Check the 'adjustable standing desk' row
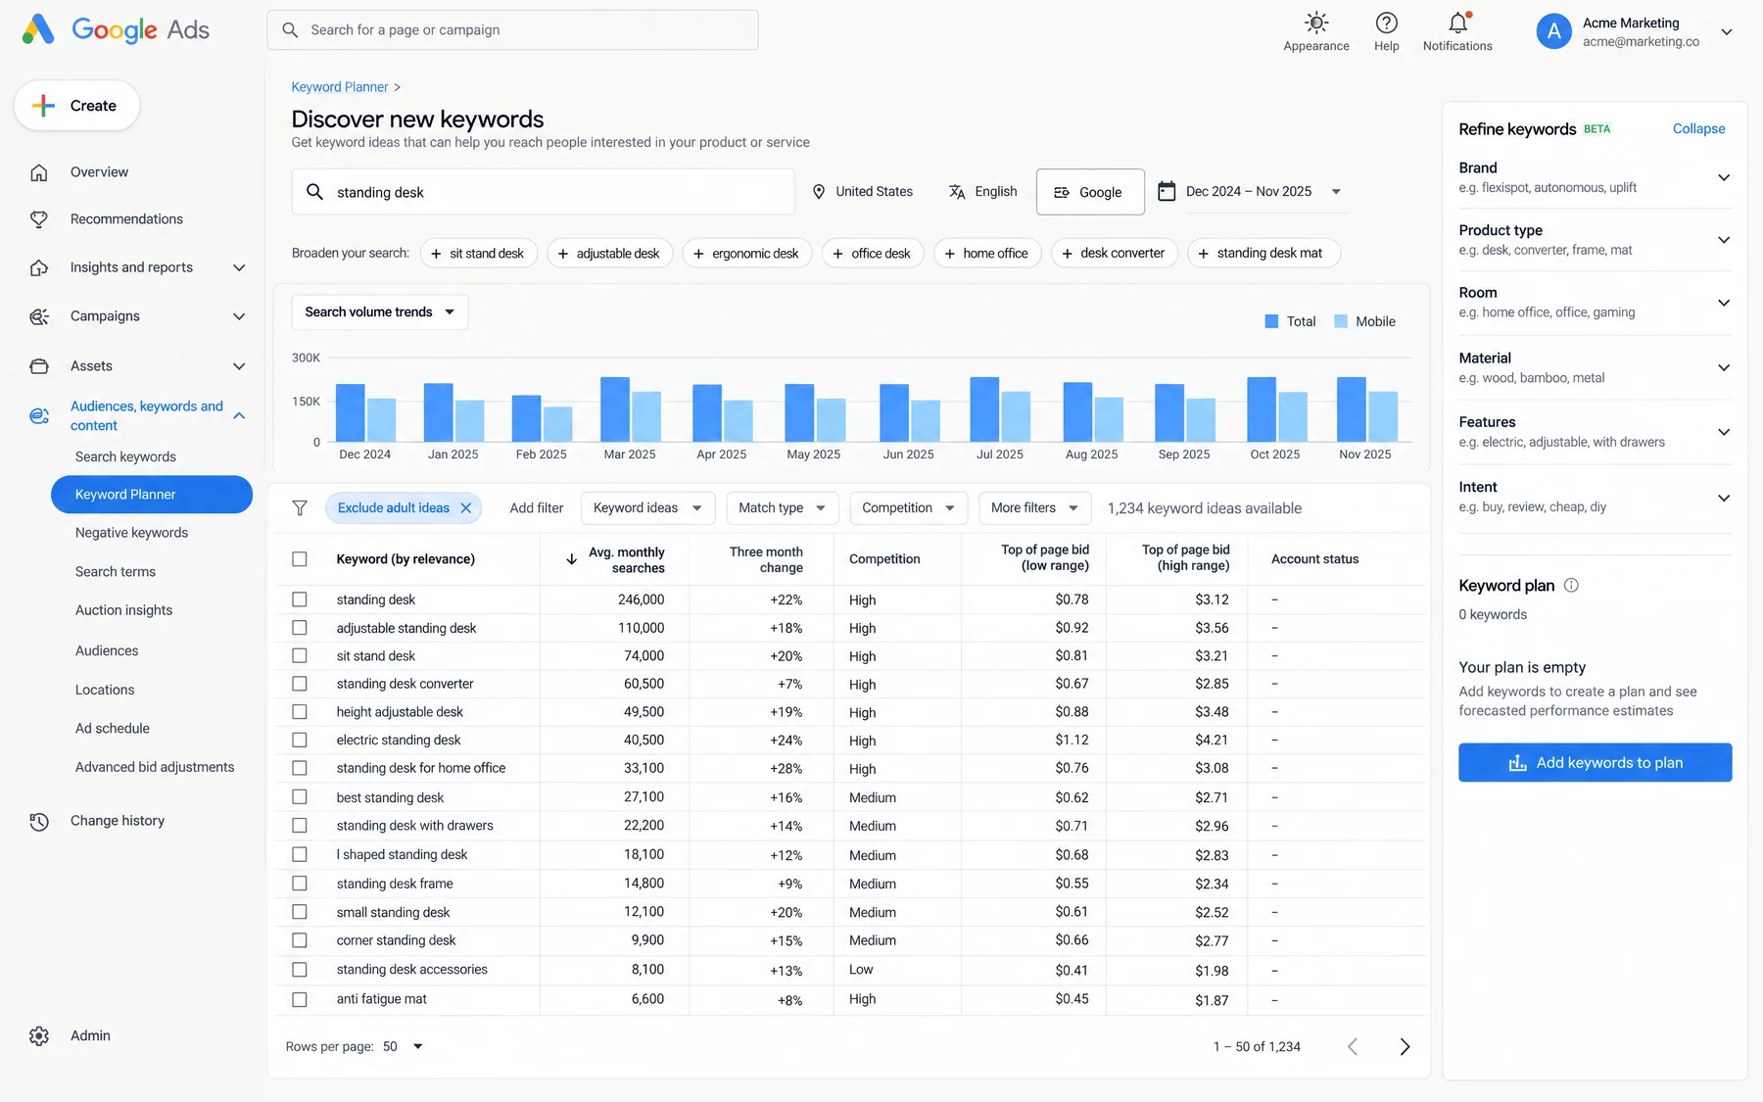This screenshot has height=1102, width=1763. point(300,628)
